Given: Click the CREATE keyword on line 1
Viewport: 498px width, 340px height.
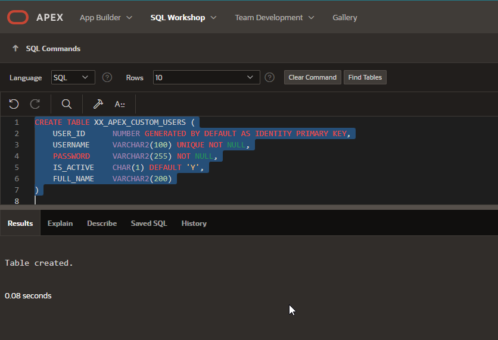Looking at the screenshot, I should pos(48,122).
